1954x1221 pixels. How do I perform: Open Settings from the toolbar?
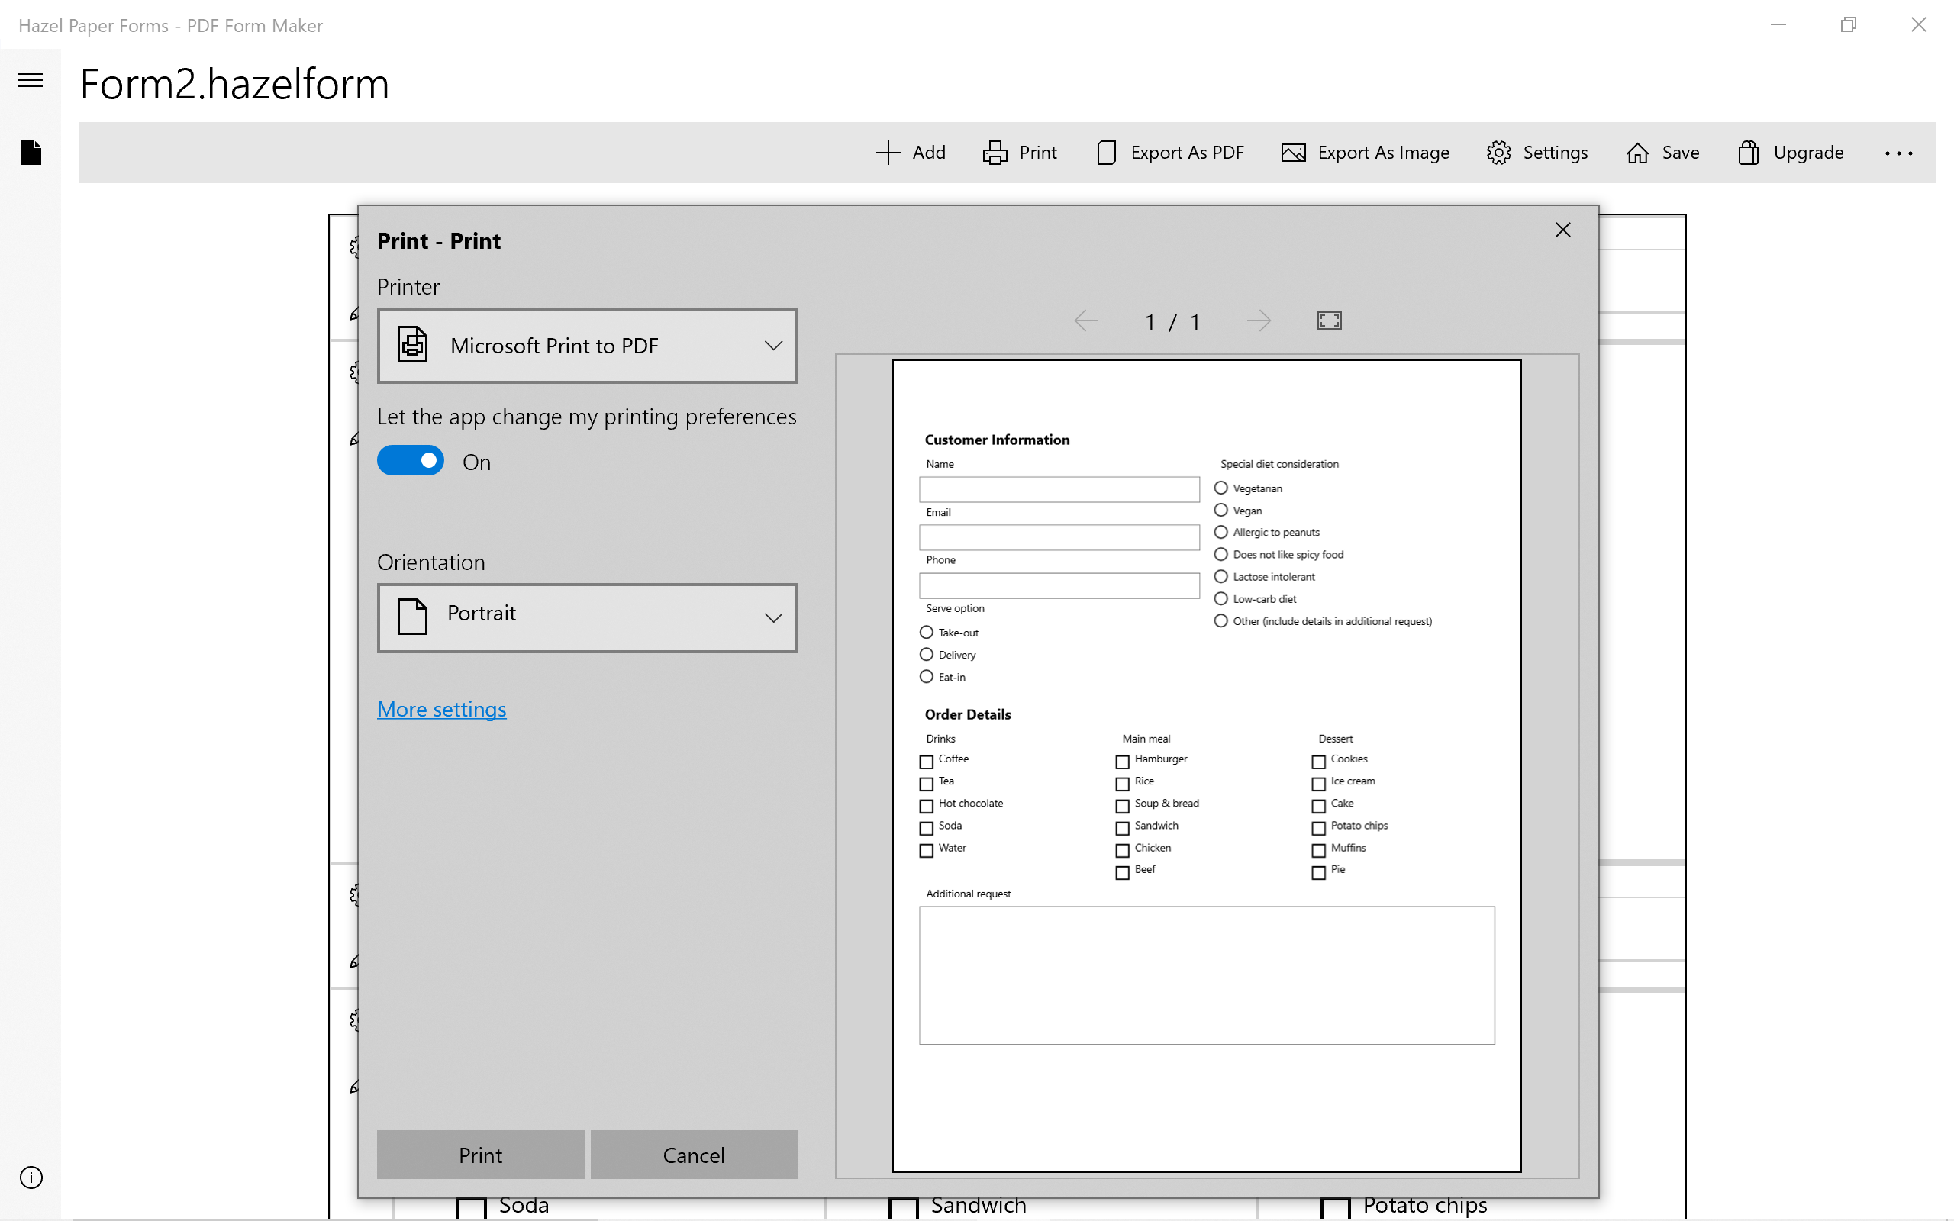pyautogui.click(x=1536, y=152)
